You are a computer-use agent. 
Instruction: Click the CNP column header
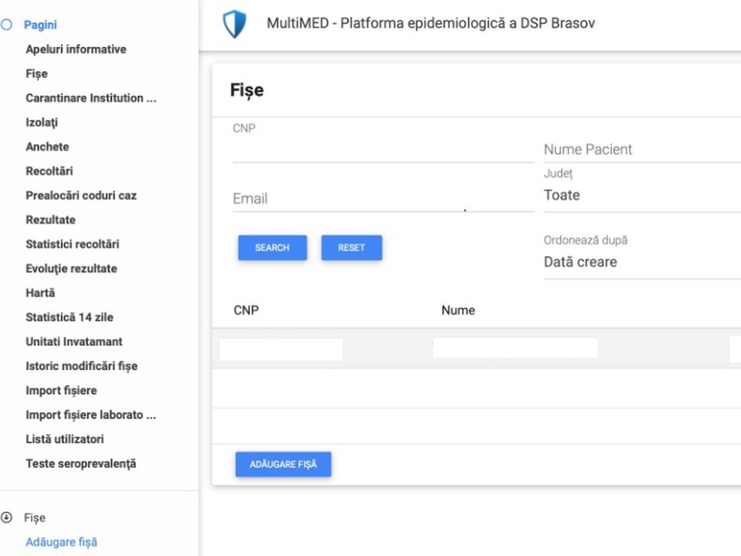point(246,310)
